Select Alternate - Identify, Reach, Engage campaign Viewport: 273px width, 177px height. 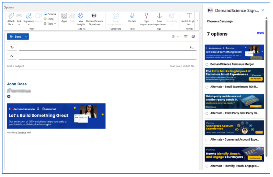tap(207, 166)
